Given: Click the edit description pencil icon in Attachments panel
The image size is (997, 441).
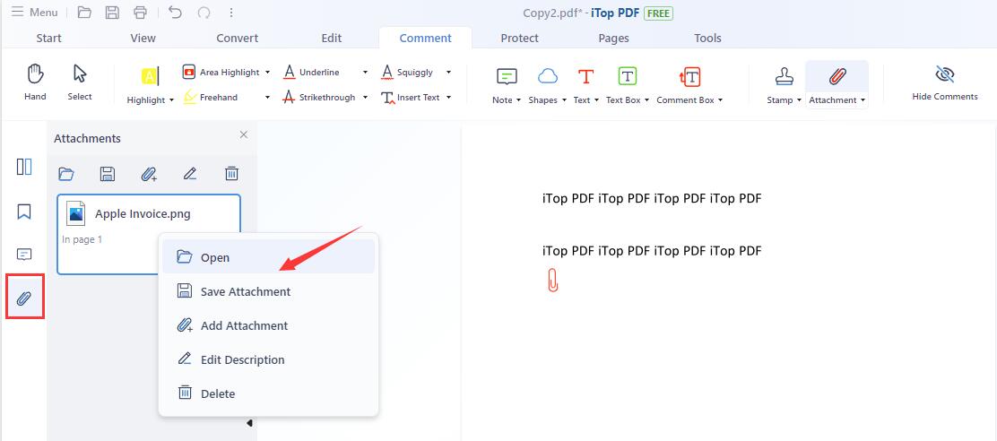Looking at the screenshot, I should (190, 174).
